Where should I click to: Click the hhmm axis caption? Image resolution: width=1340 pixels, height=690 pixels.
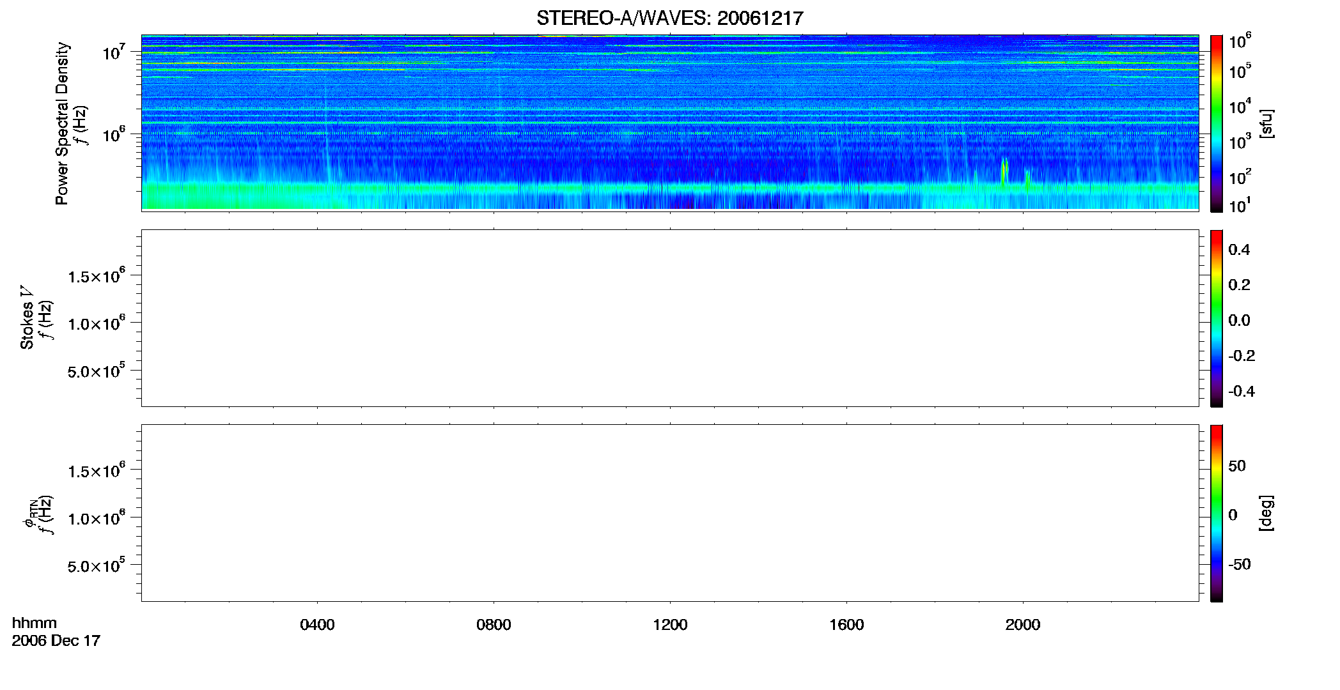pyautogui.click(x=35, y=623)
